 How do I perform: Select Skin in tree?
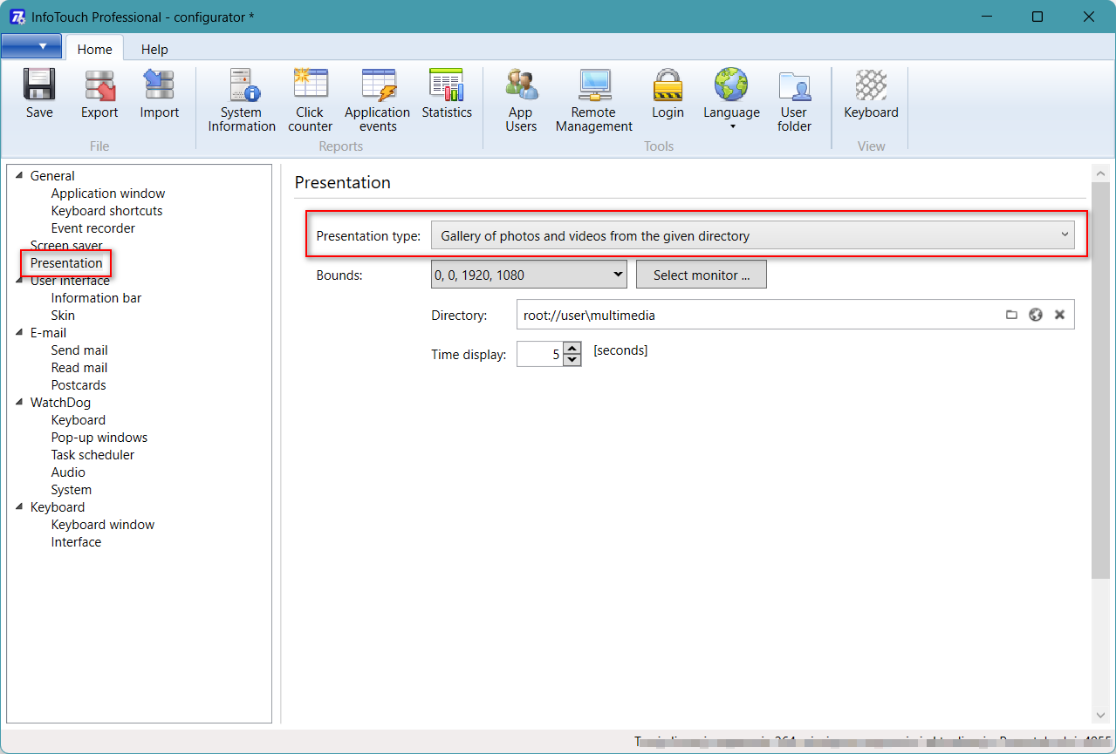(63, 315)
